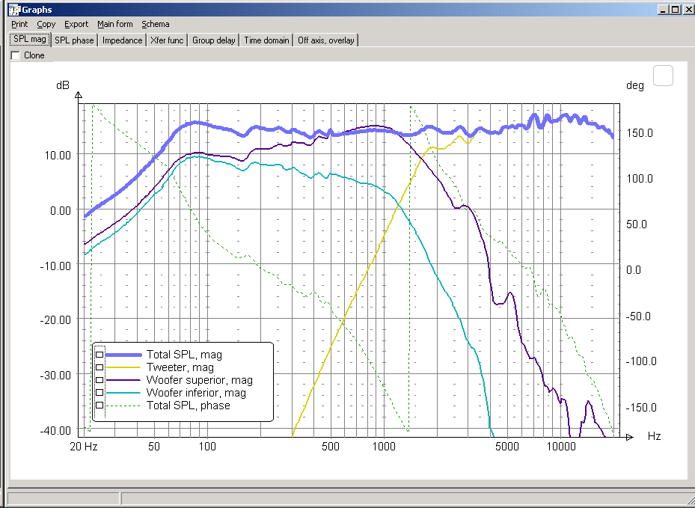The height and width of the screenshot is (508, 695).
Task: Switch to the Impedance tab
Action: pos(123,40)
